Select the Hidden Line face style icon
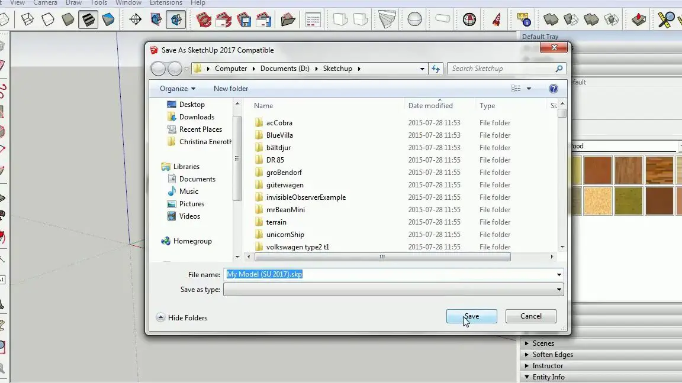This screenshot has height=383, width=682. (48, 20)
